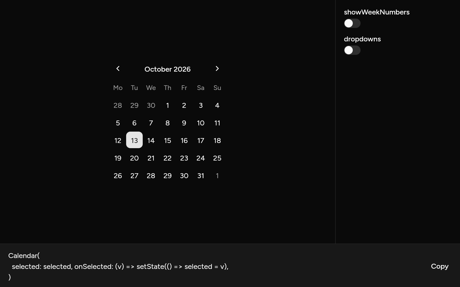This screenshot has height=287, width=460.
Task: Pick October 25
Action: click(x=217, y=158)
